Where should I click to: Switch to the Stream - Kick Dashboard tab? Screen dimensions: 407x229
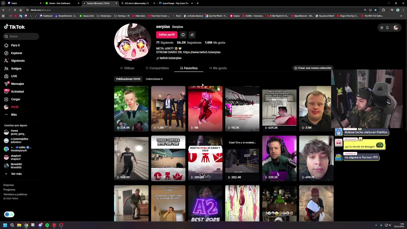pyautogui.click(x=62, y=3)
